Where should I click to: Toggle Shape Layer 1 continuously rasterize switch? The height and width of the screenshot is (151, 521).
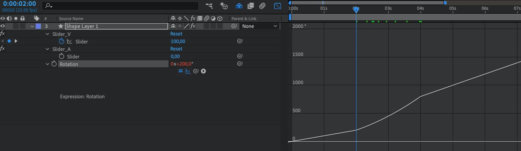(180, 26)
